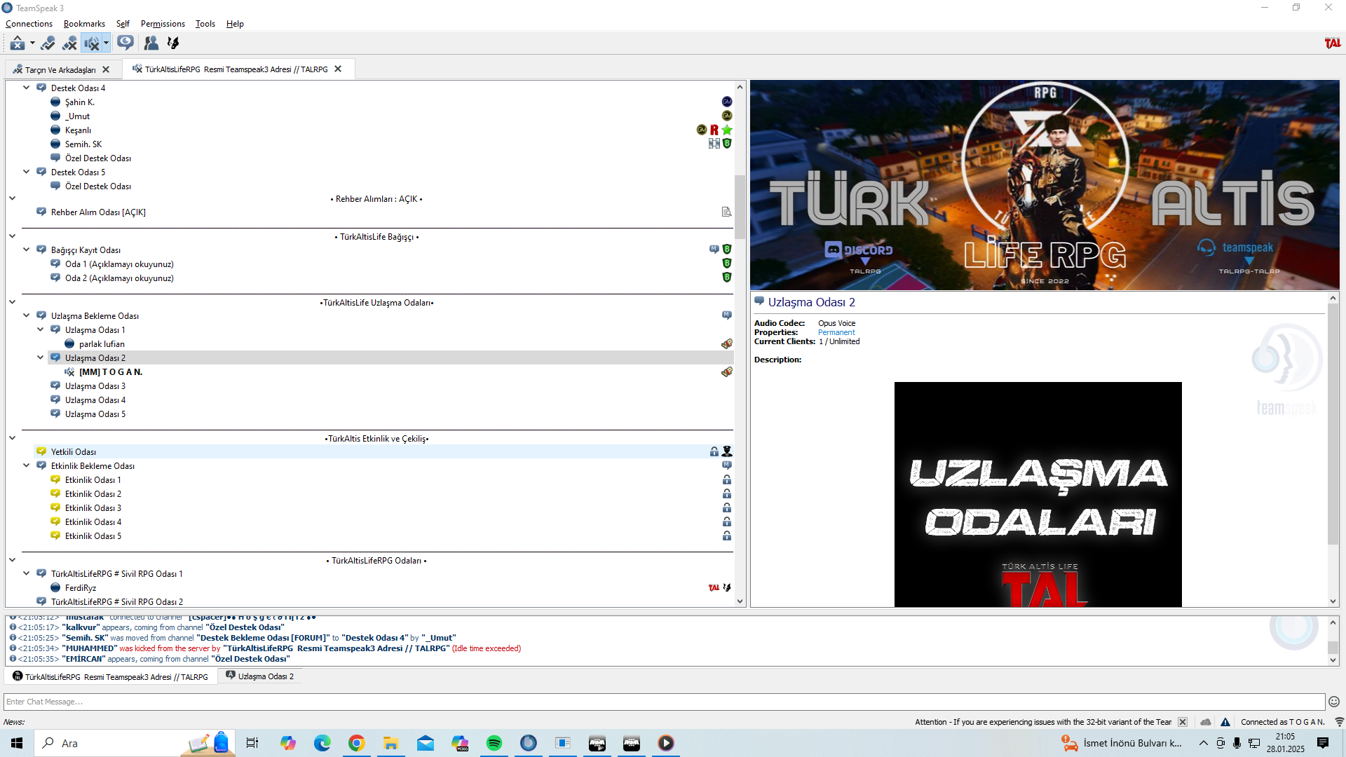Click the yellow channel icon of Etkinlik Odası 1
This screenshot has width=1346, height=757.
point(55,479)
